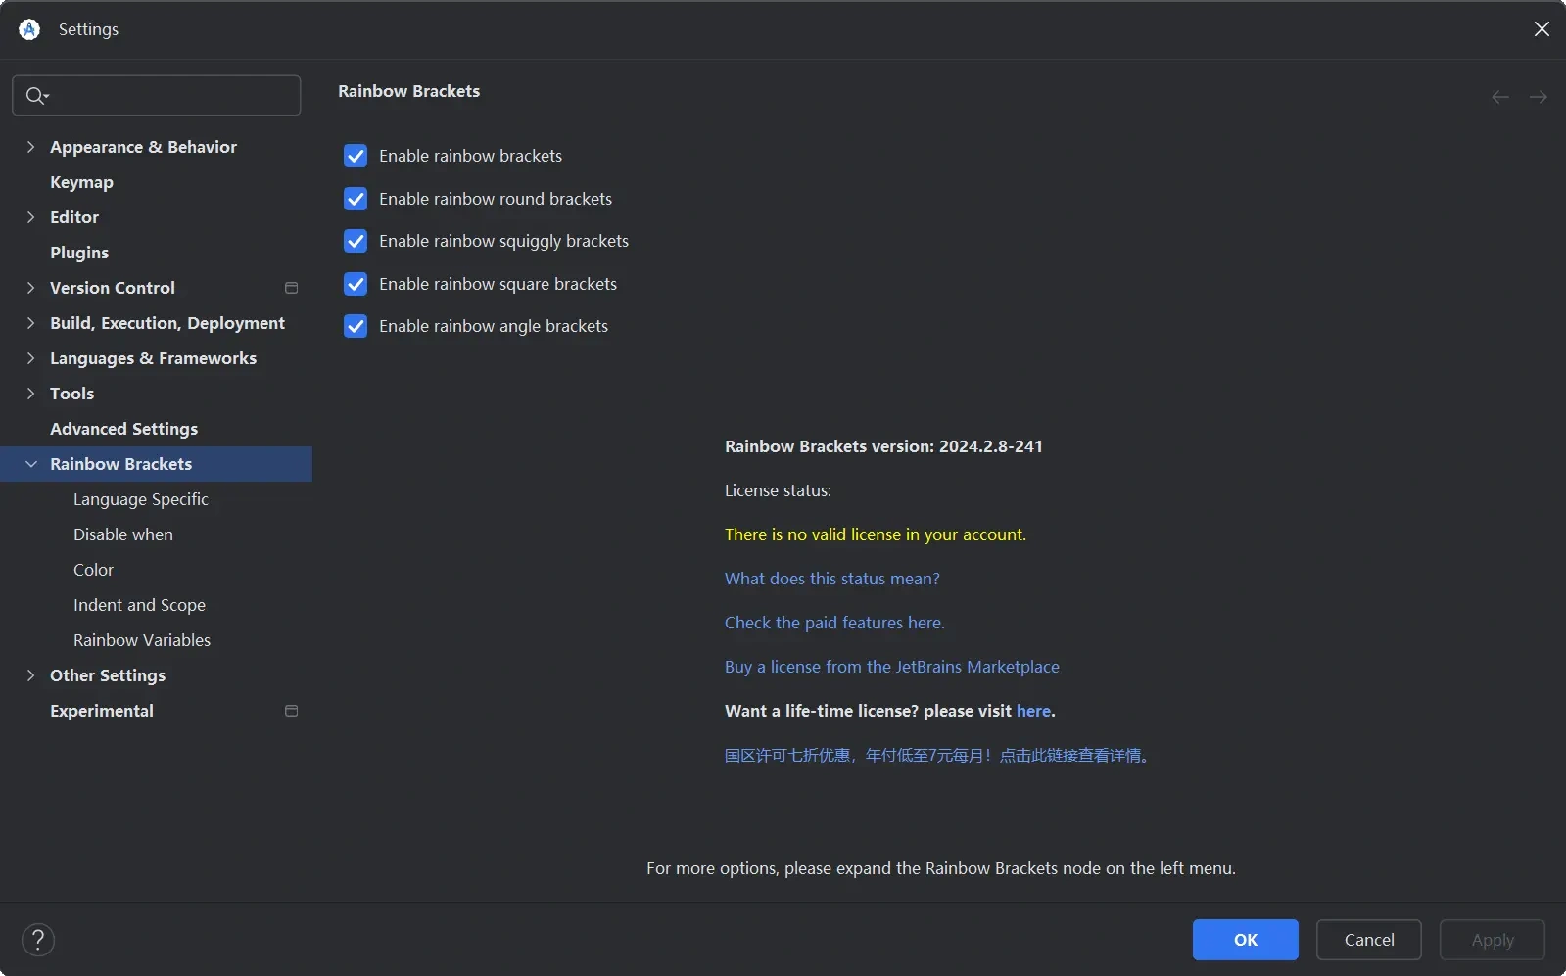
Task: Focus the settings search field
Action: [171, 96]
